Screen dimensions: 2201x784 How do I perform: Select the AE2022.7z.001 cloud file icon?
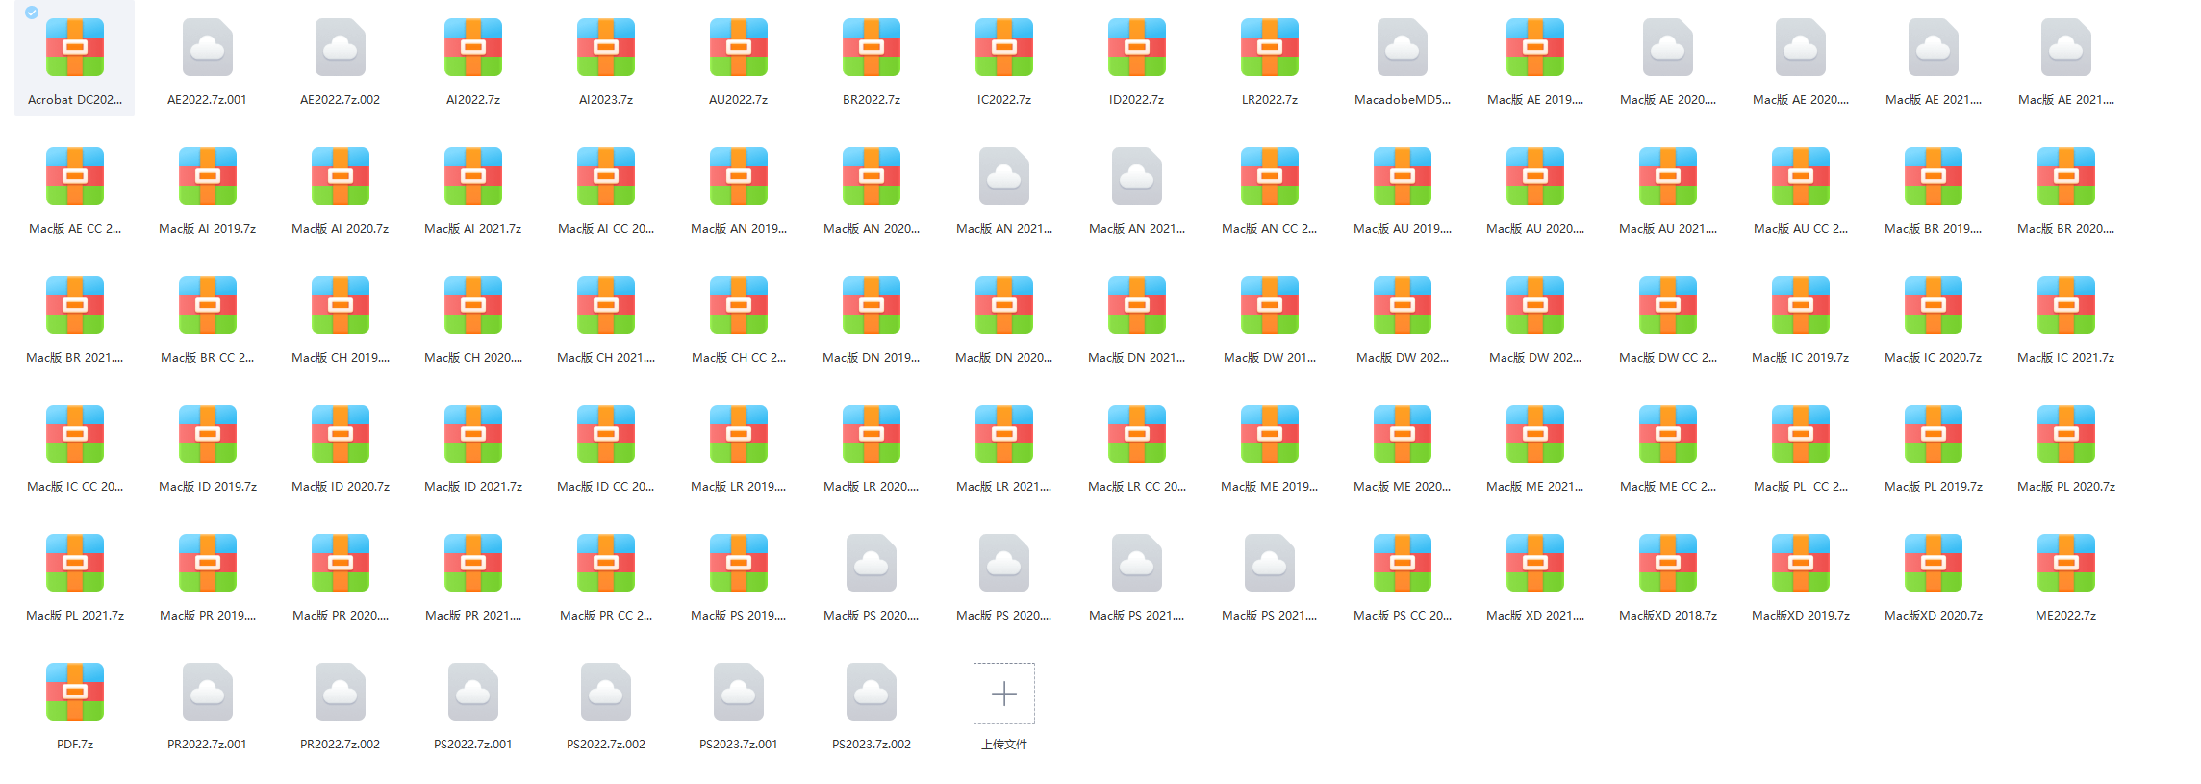point(208,47)
